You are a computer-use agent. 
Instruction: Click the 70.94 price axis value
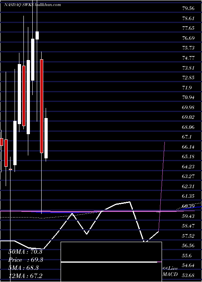(x=188, y=97)
